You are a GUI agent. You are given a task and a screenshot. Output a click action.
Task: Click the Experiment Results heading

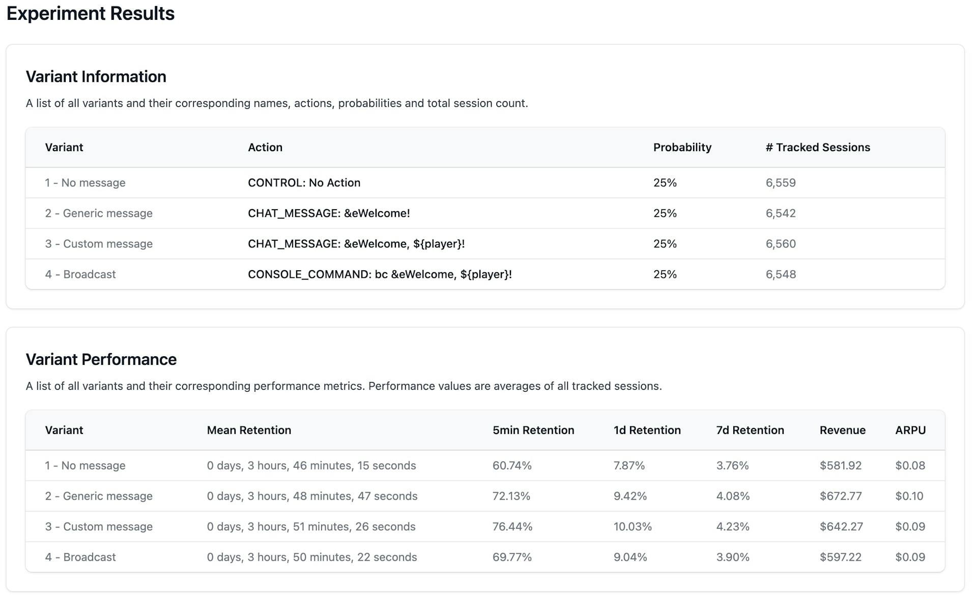(x=91, y=14)
